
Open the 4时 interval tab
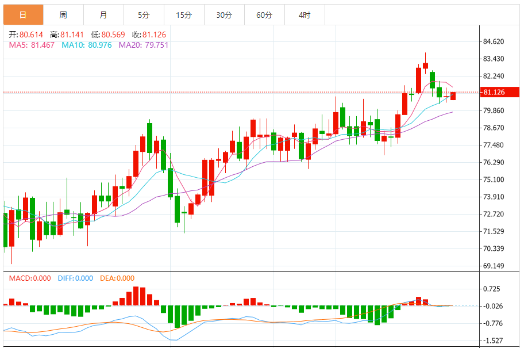click(x=305, y=15)
